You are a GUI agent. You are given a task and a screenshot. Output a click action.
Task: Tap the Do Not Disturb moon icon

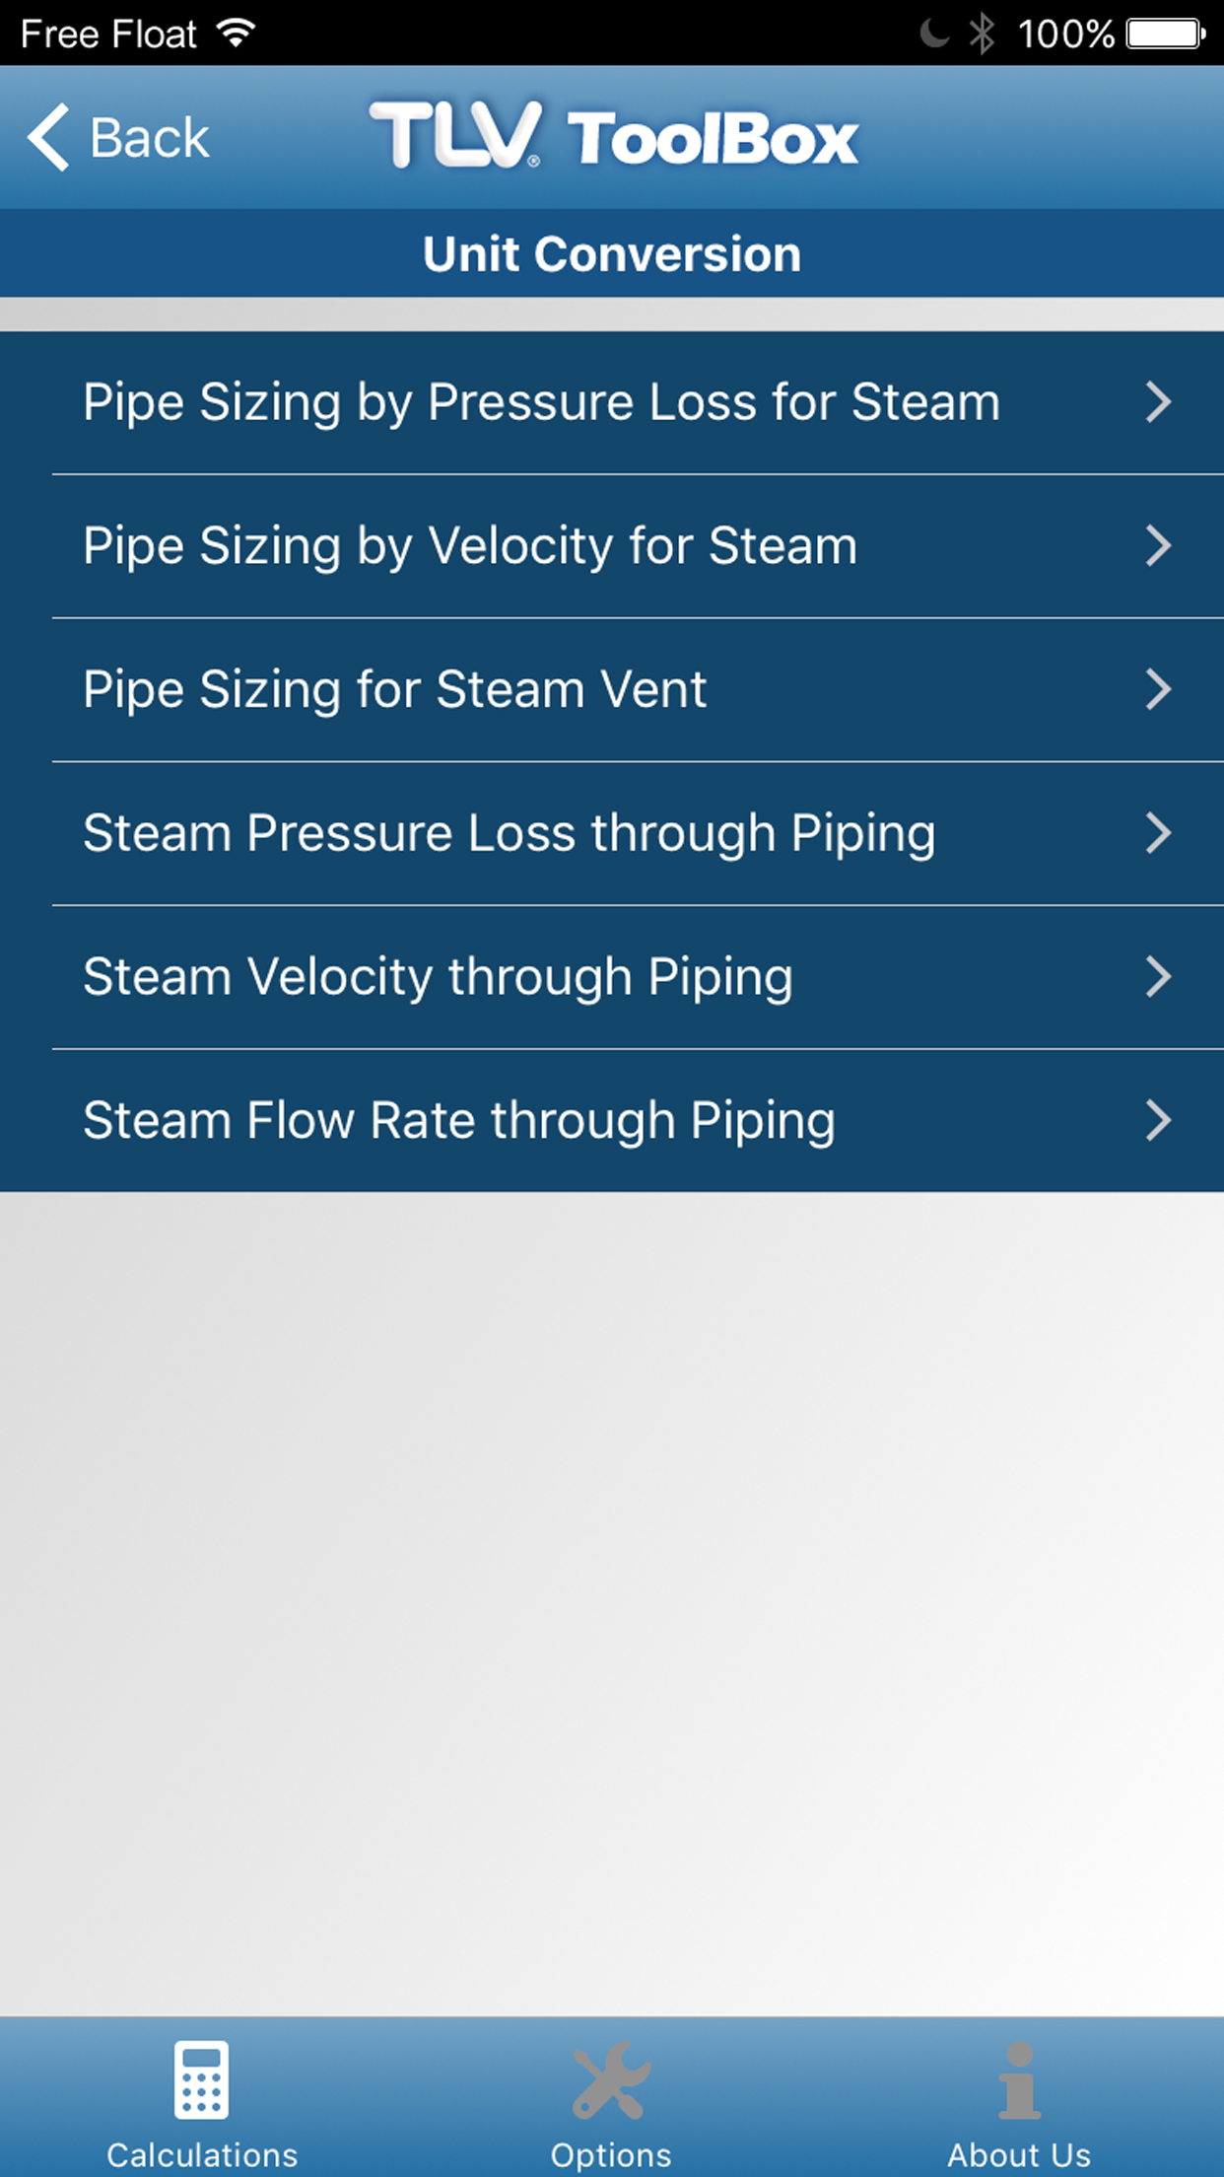[x=933, y=34]
